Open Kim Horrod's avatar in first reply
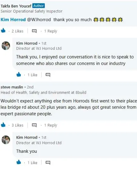137x187 pixels. pyautogui.click(x=6, y=46)
